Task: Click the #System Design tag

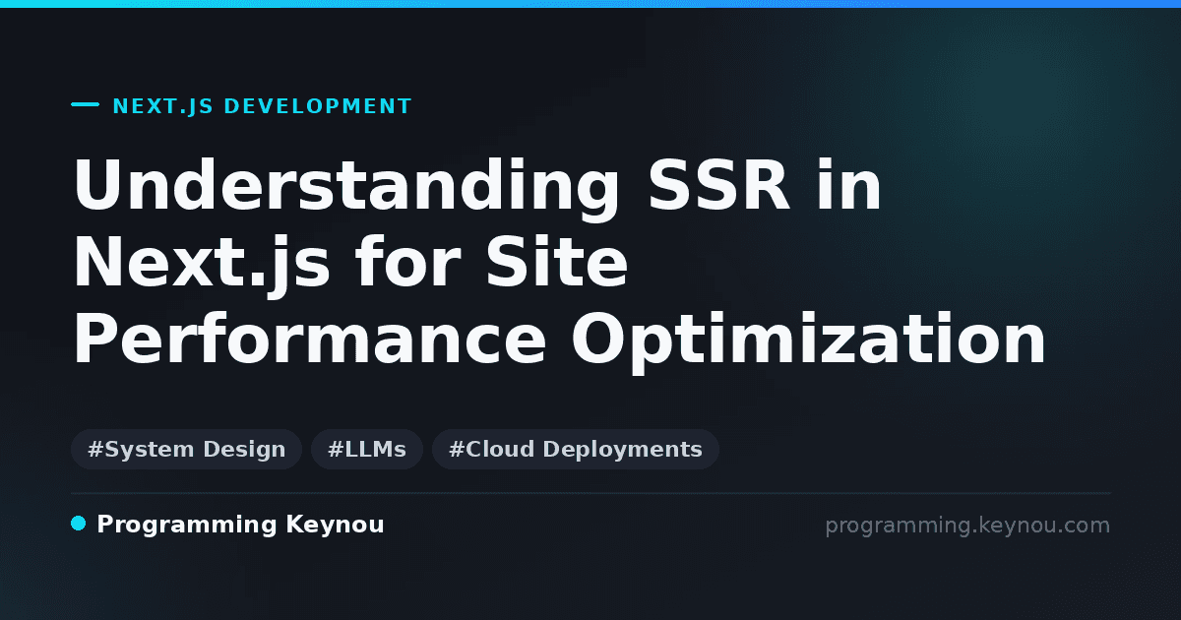Action: click(186, 450)
